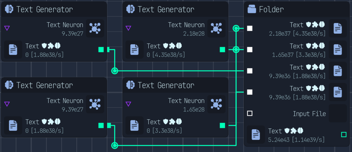Image resolution: width=352 pixels, height=152 pixels.
Task: Toggle the white input port for the 2.18e37 Text
Action: (x=250, y=28)
